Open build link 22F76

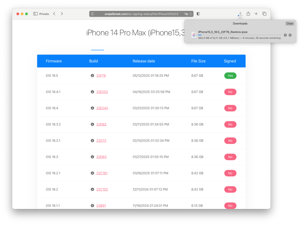tap(101, 75)
